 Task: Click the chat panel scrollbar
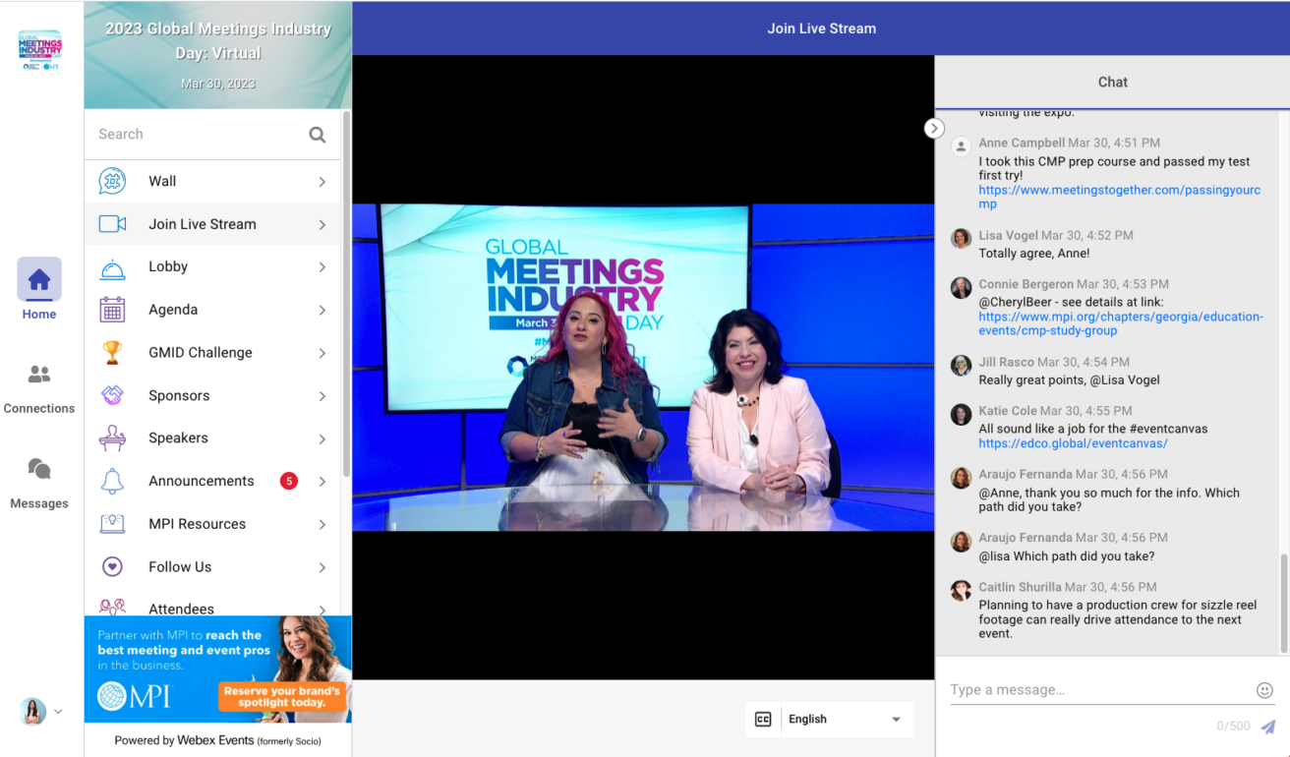coord(1283,603)
